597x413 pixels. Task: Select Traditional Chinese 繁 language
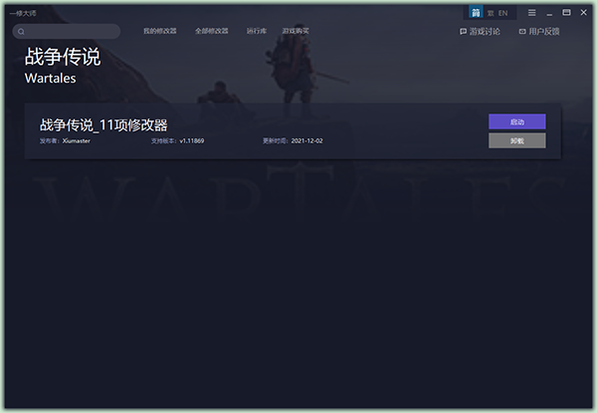point(491,13)
